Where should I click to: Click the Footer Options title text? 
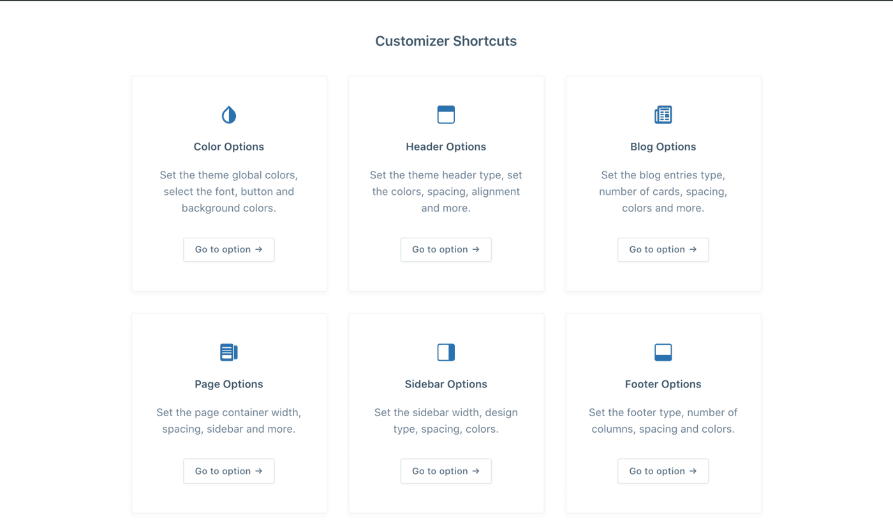pos(663,384)
